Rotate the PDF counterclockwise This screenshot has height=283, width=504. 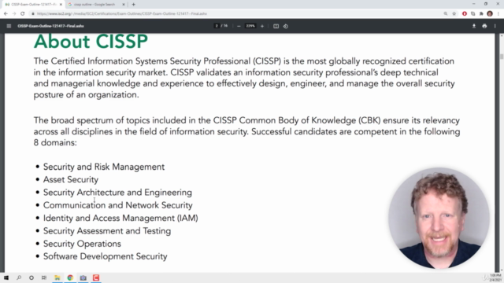point(286,26)
